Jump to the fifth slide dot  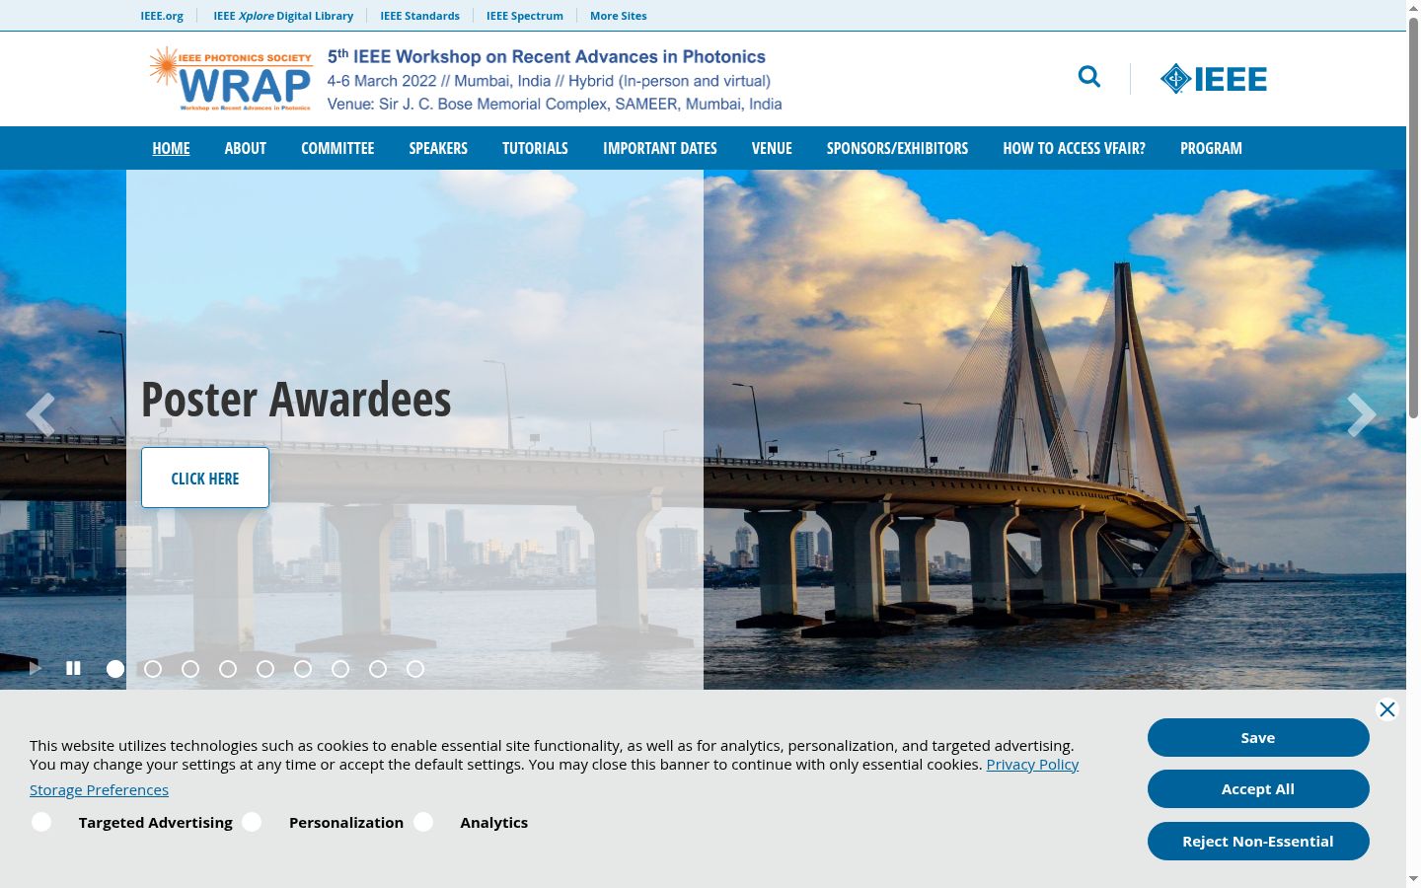265,669
